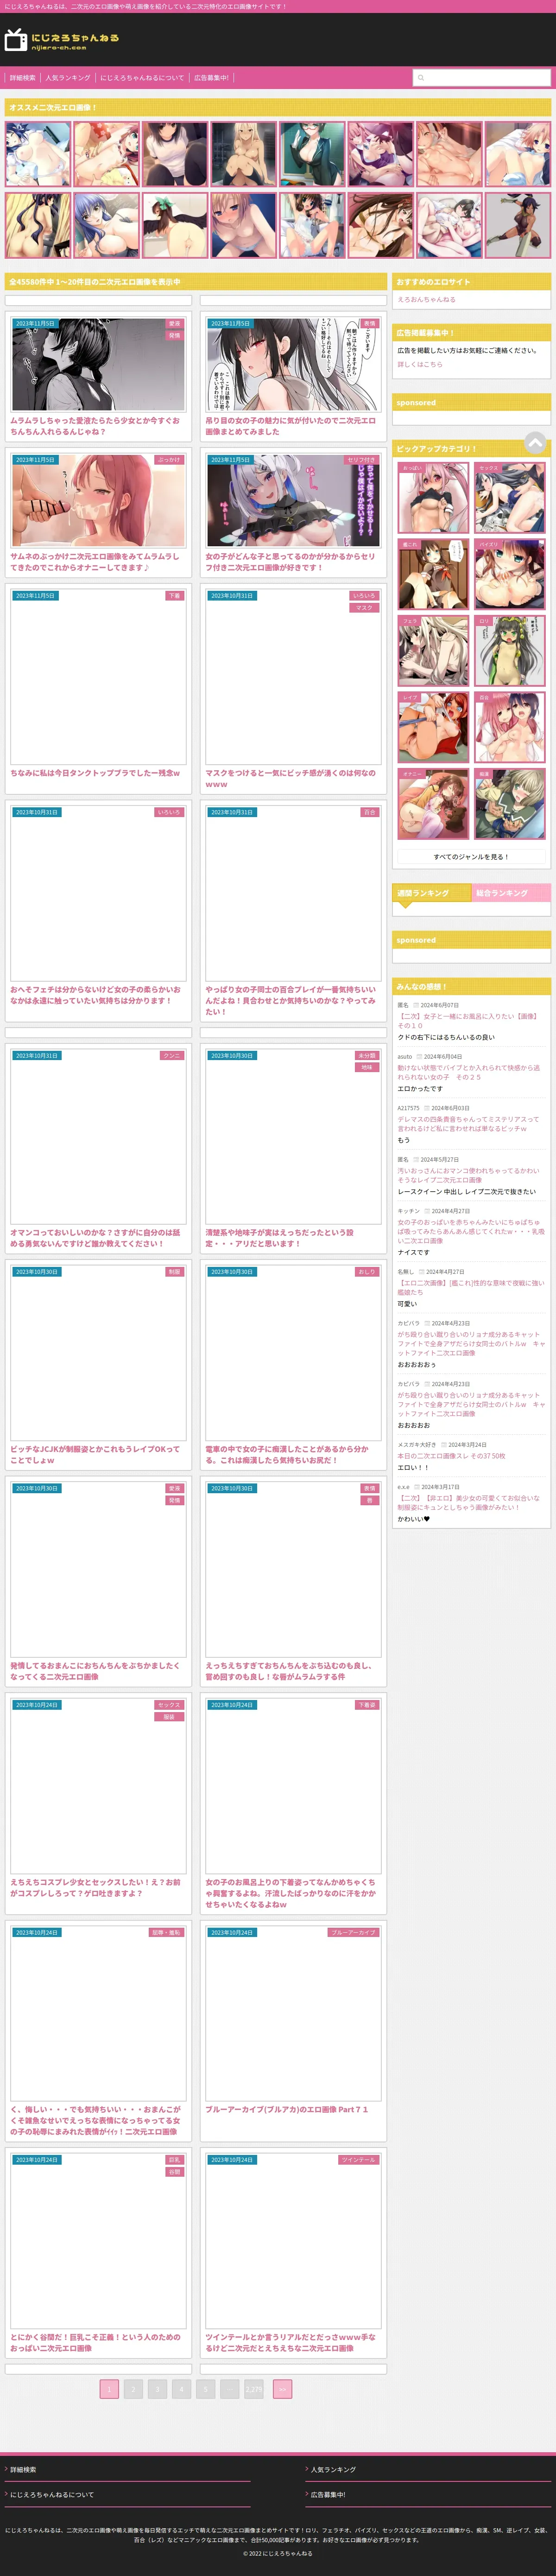This screenshot has height=2576, width=556.
Task: Jump to last page 2,279
Action: pyautogui.click(x=254, y=2389)
